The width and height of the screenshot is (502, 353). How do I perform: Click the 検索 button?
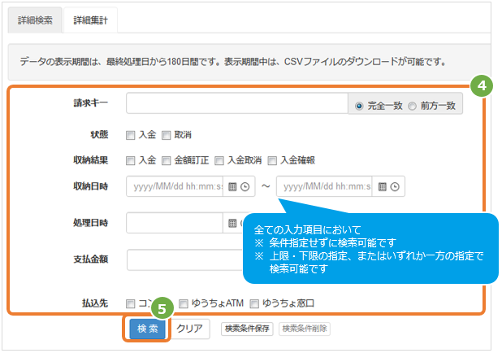(x=148, y=329)
